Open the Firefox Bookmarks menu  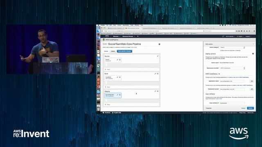click(126, 25)
